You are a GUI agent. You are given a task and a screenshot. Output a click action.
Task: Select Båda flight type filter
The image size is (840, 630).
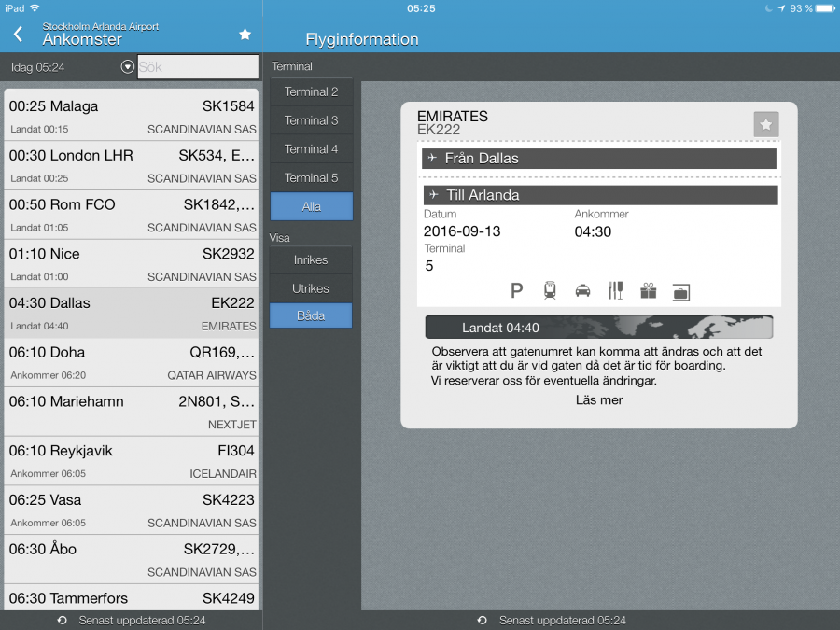coord(311,315)
